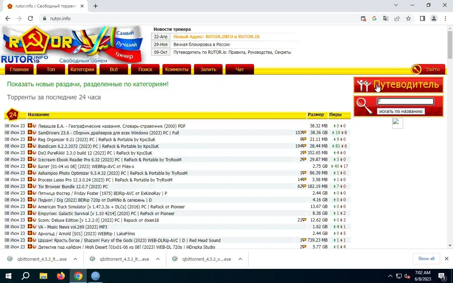Screen dimensions: 453x283
Task: Open the Путеводитель guide banner
Action: (x=398, y=85)
